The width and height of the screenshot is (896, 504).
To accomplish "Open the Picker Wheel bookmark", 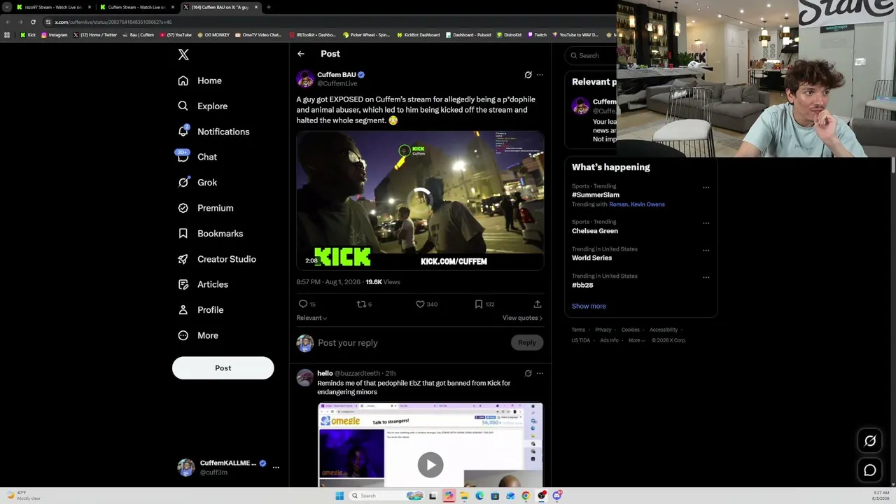I will pos(367,35).
